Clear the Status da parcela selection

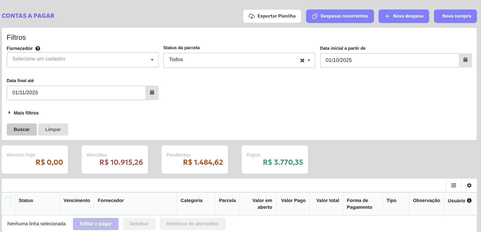(x=302, y=60)
